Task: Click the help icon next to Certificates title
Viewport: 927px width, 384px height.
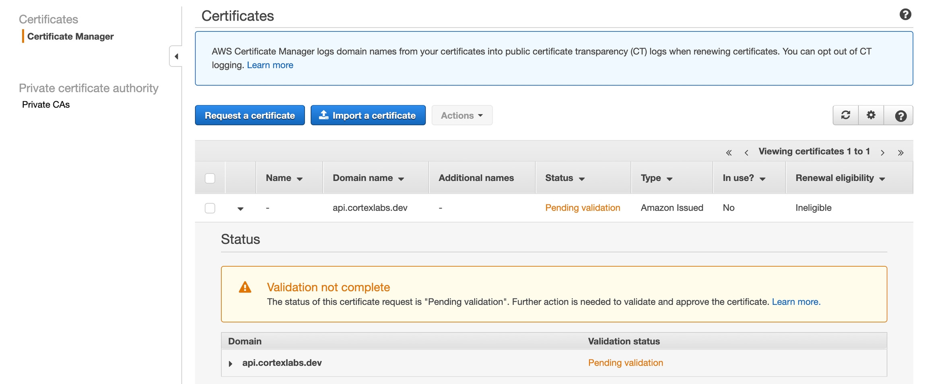Action: [x=905, y=14]
